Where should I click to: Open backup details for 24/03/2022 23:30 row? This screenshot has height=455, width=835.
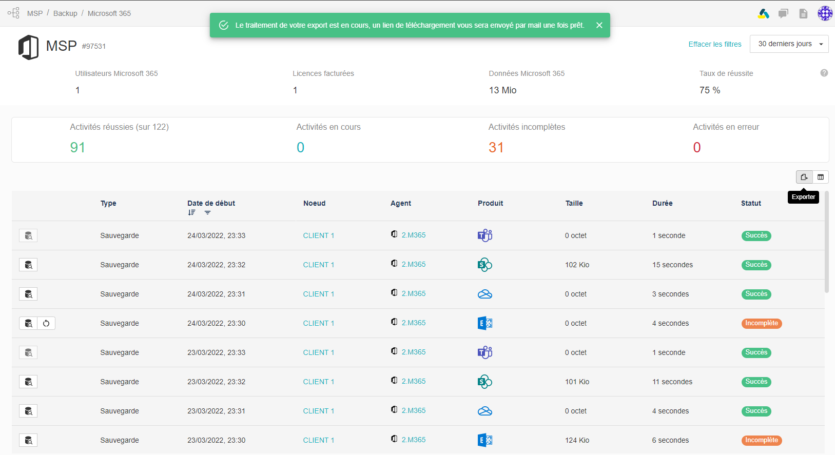coord(28,323)
